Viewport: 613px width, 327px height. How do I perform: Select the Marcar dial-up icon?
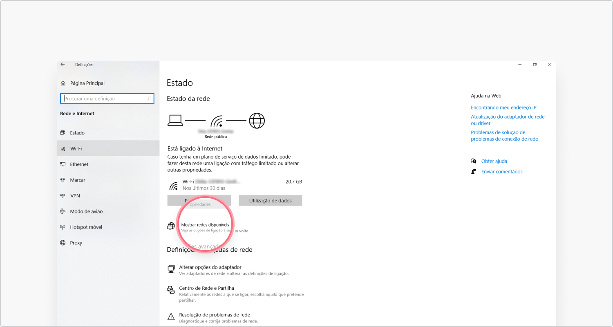click(x=63, y=180)
